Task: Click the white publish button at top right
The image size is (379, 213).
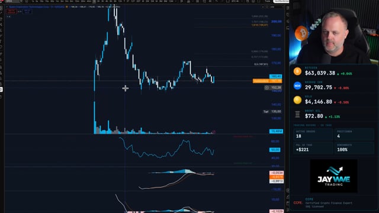Action: coord(281,1)
